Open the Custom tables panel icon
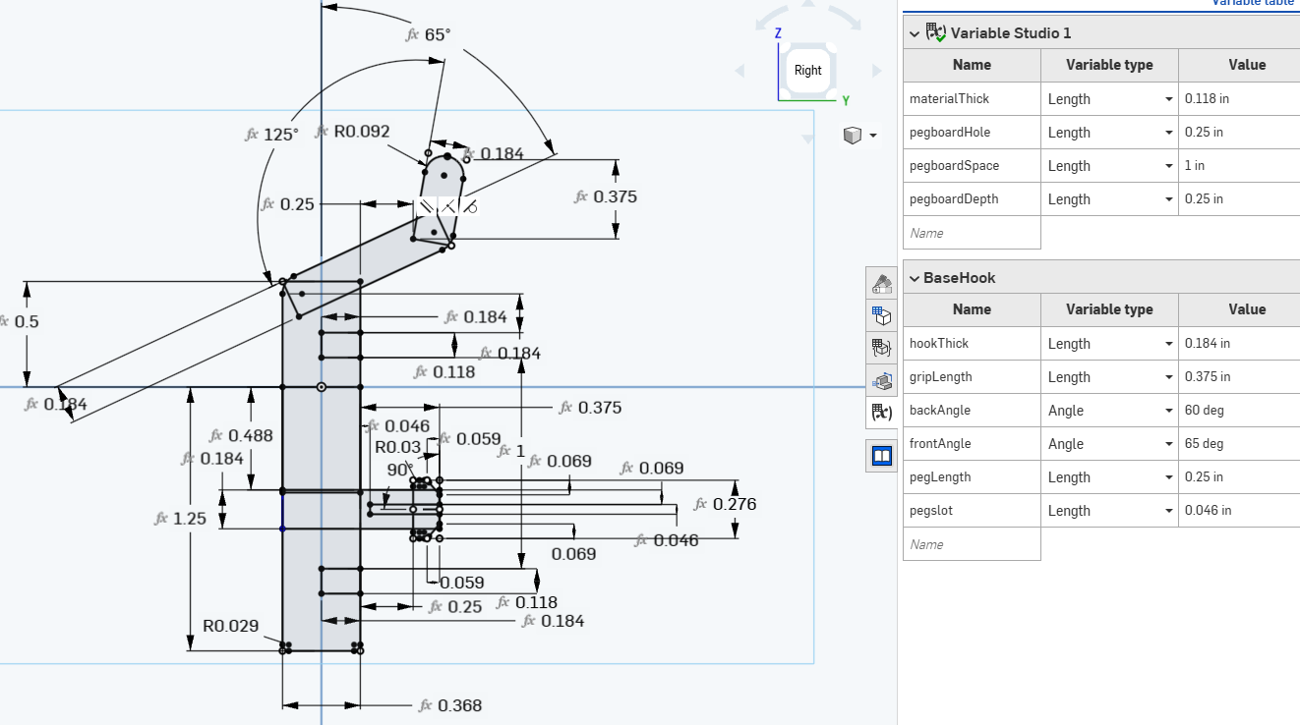Viewport: 1300px width, 725px height. [882, 348]
